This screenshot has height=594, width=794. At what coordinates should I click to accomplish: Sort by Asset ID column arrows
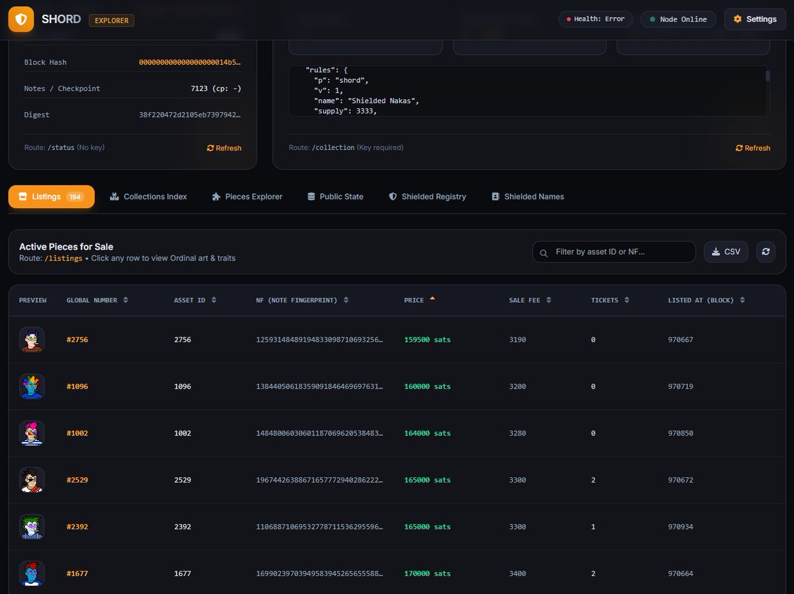point(214,300)
